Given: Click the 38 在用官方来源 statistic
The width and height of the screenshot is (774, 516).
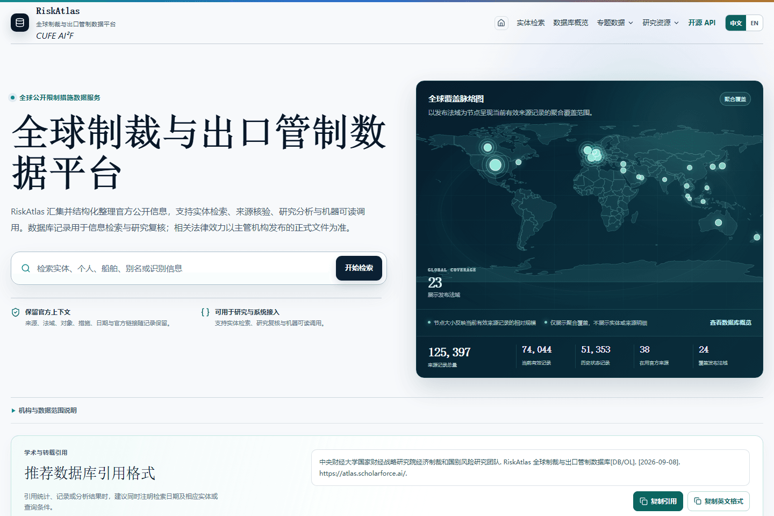Looking at the screenshot, I should point(654,355).
